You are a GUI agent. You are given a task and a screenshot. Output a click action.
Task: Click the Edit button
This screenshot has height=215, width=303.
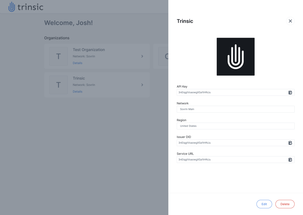click(x=264, y=204)
